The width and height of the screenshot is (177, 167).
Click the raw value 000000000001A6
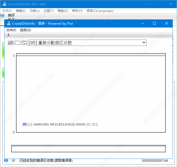(x=155, y=160)
